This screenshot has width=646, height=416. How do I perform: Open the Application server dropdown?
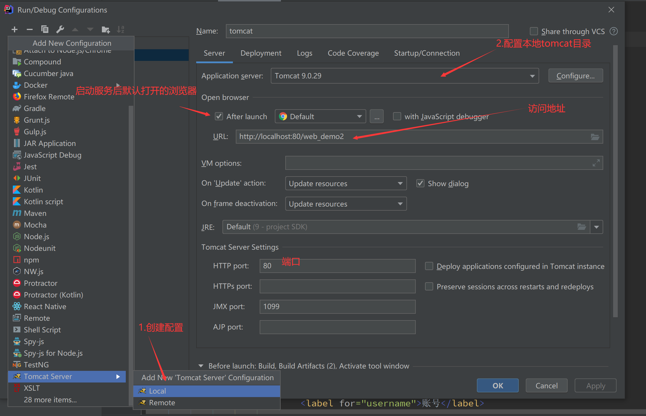(x=405, y=76)
